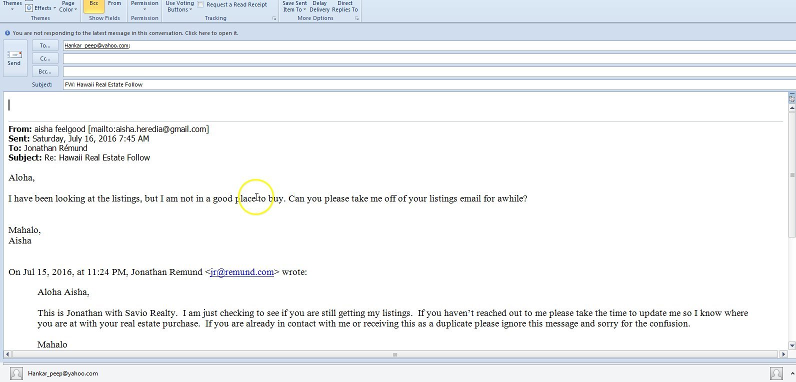796x382 pixels.
Task: Click the vertical scrollbar thumb
Action: click(792, 175)
